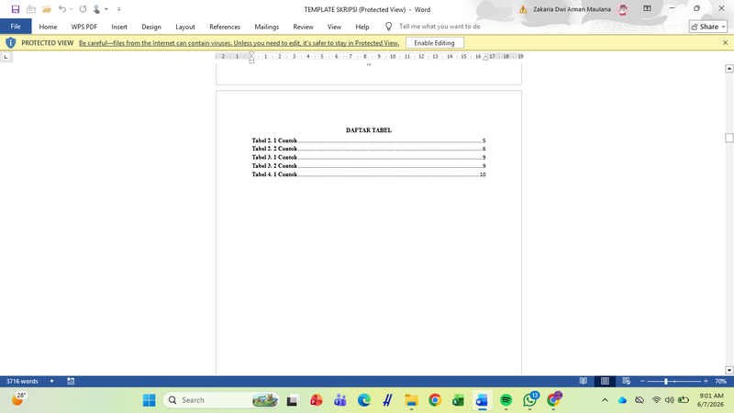Open PowerPoint from the taskbar

[x=317, y=400]
